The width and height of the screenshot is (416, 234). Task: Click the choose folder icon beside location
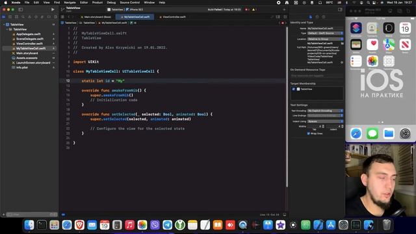[x=343, y=44]
